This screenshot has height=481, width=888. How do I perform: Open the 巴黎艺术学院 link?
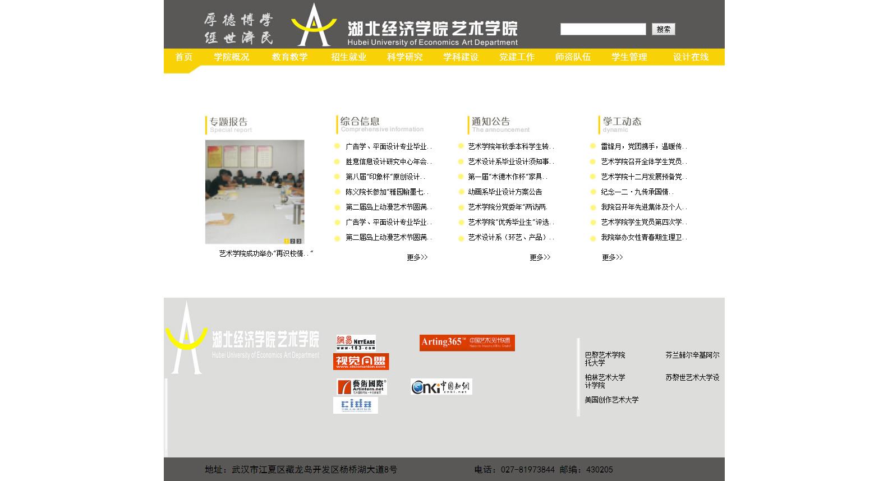(605, 355)
